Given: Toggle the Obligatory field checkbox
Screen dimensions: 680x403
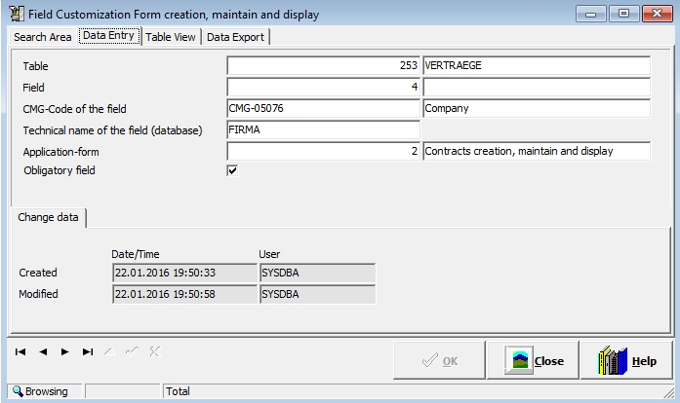Looking at the screenshot, I should click(232, 170).
